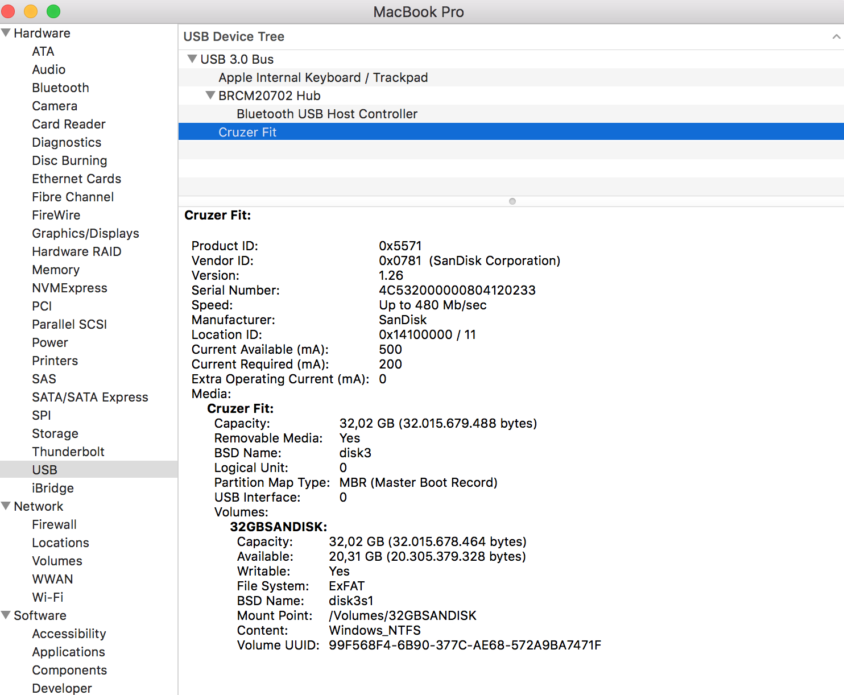Open Hardware RAID category
The width and height of the screenshot is (844, 695).
(x=77, y=251)
